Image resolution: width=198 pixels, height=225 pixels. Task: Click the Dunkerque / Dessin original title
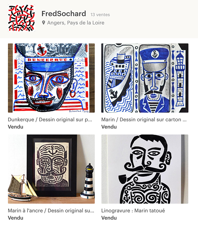pyautogui.click(x=50, y=120)
